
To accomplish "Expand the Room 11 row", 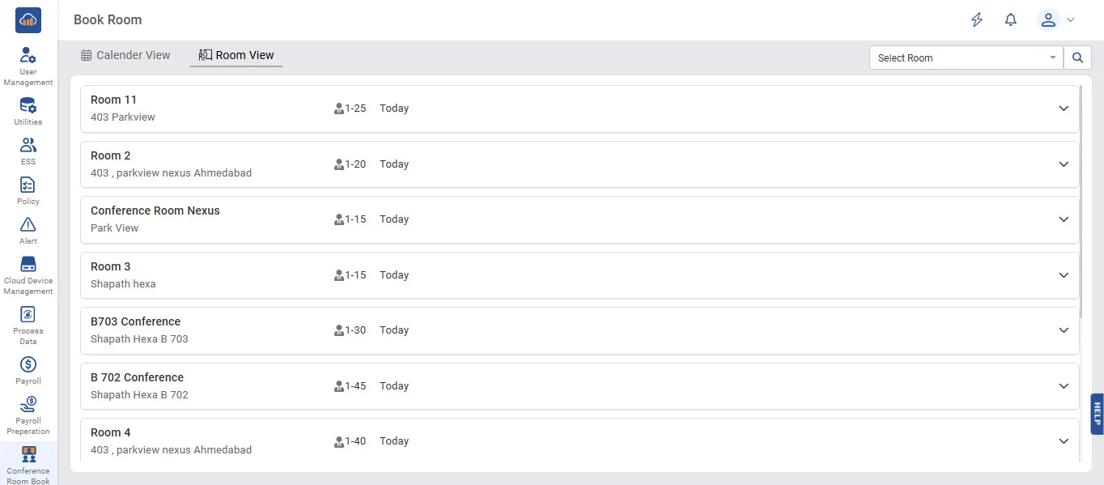I will pyautogui.click(x=1064, y=108).
